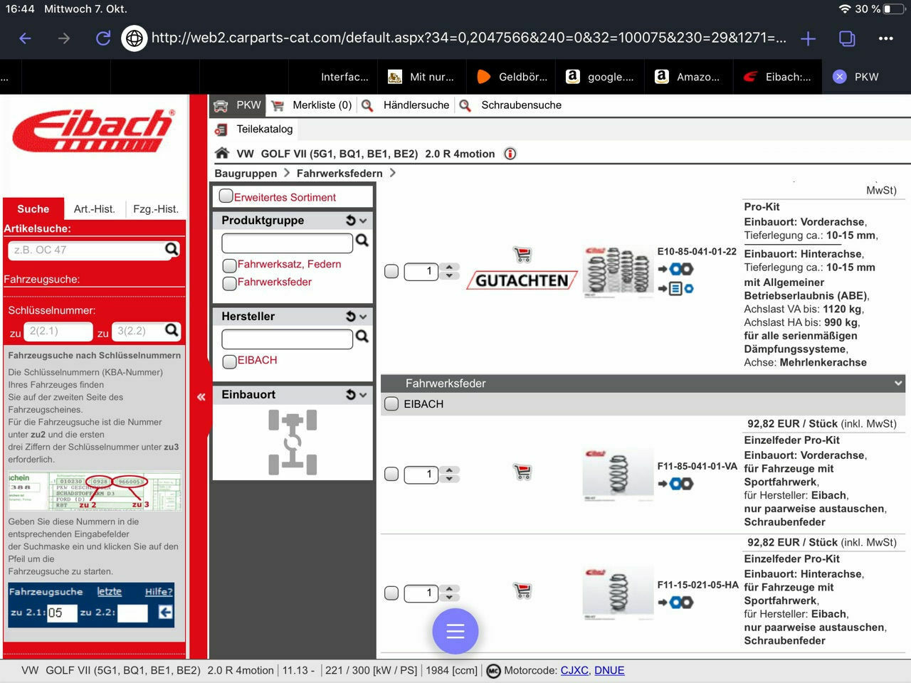Add Pro-Kit E10-85-041-01-22 to cart
911x683 pixels.
point(522,254)
